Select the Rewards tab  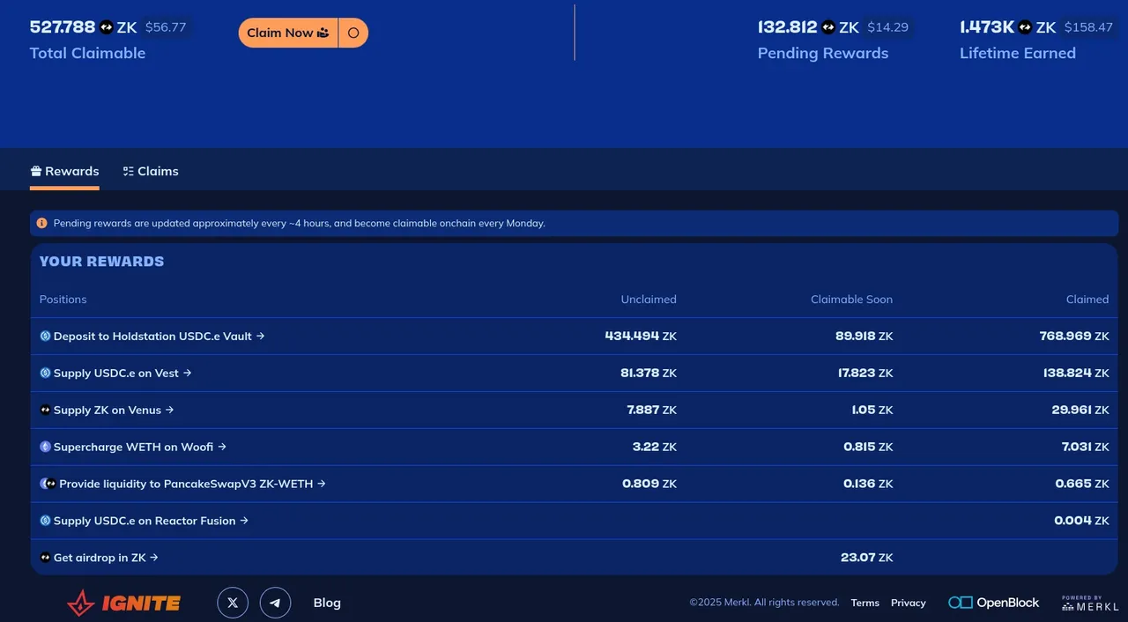pos(64,171)
